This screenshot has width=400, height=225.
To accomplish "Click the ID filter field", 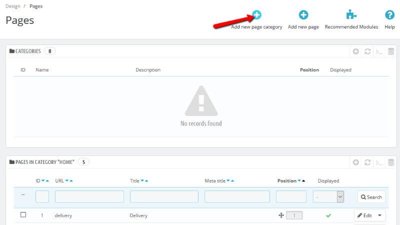I will point(42,196).
